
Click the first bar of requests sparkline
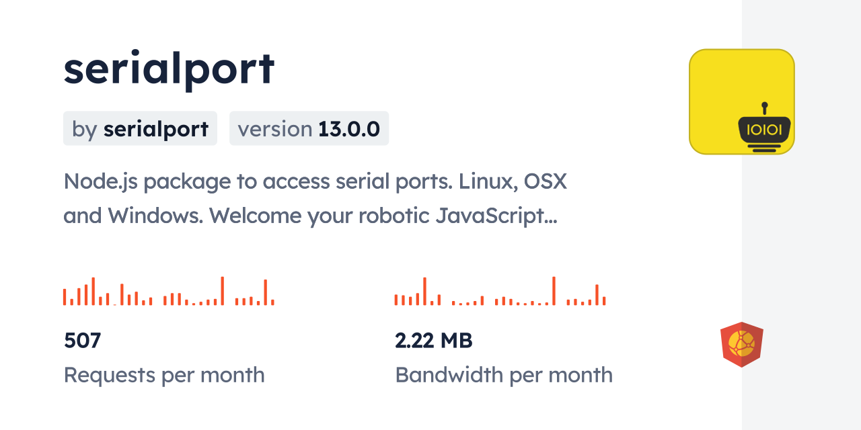[x=65, y=297]
